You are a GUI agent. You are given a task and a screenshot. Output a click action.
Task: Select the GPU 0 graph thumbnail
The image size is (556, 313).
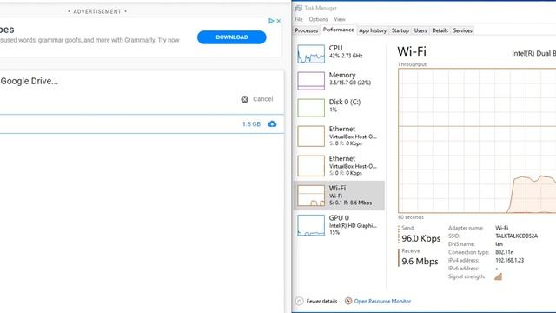point(311,225)
